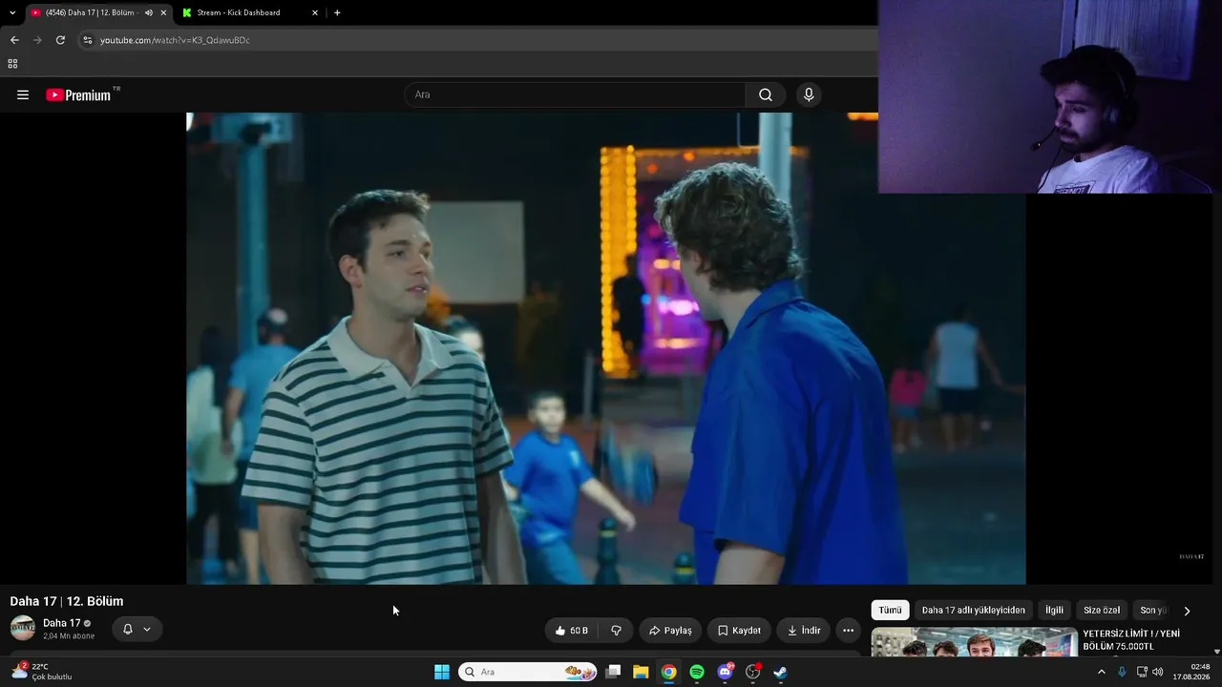Viewport: 1222px width, 687px height.
Task: Close the Daha 17 YouTube tab
Action: coord(163,12)
